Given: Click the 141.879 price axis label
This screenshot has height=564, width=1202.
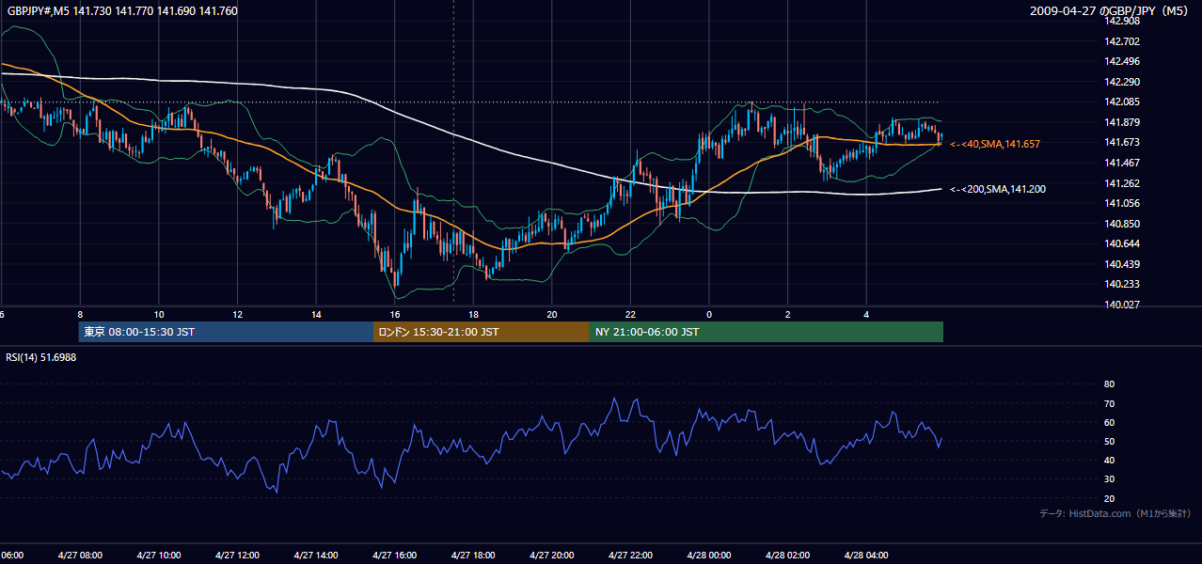Looking at the screenshot, I should tap(1121, 122).
